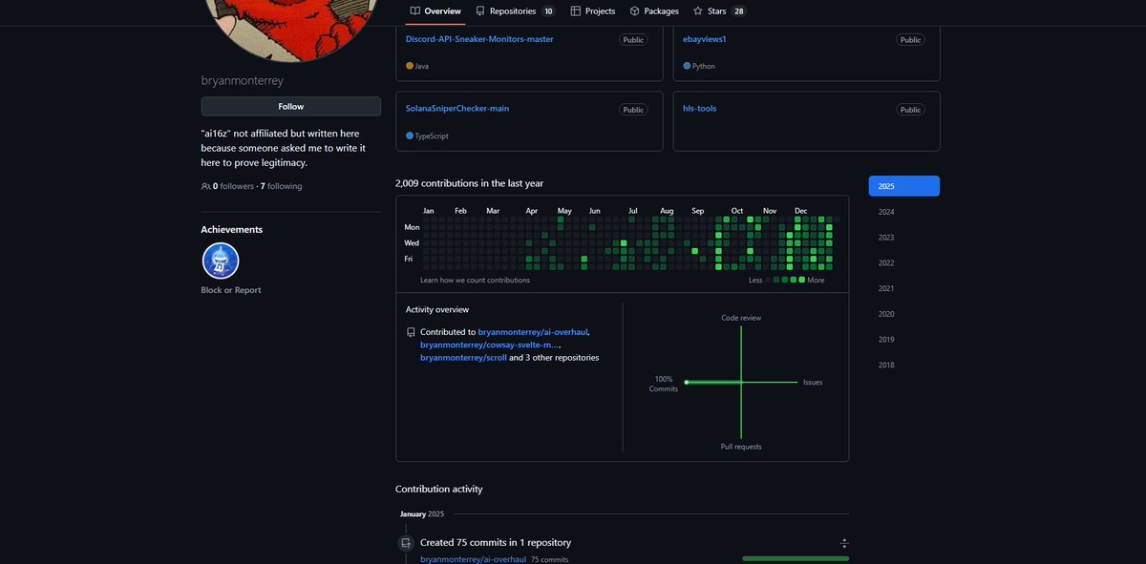Click the Public label on ebayviews1
This screenshot has width=1146, height=564.
click(x=911, y=40)
